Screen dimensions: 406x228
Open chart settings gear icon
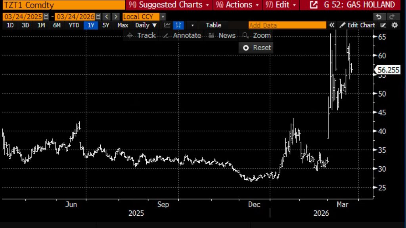(x=395, y=25)
